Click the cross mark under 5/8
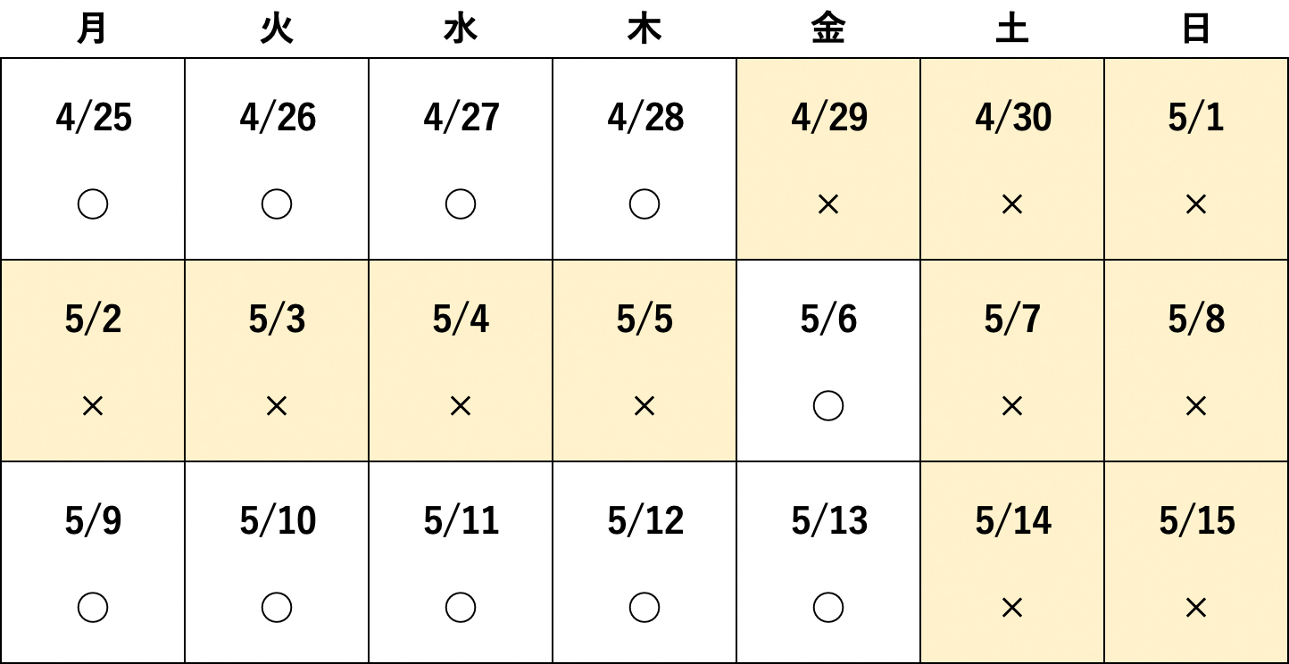This screenshot has width=1289, height=664. pos(1196,407)
